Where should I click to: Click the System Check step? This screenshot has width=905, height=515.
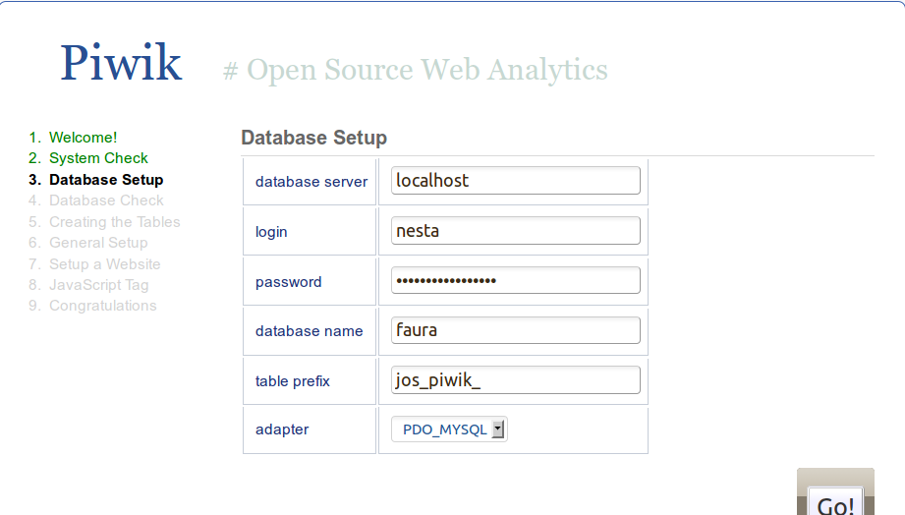pos(98,158)
